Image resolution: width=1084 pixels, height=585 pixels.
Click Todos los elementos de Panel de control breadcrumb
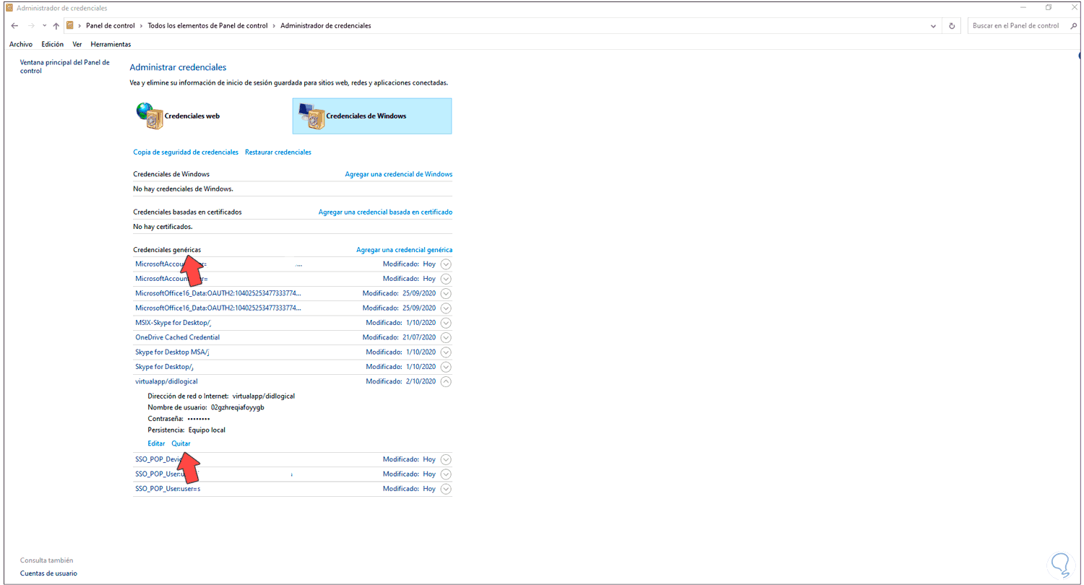point(208,26)
